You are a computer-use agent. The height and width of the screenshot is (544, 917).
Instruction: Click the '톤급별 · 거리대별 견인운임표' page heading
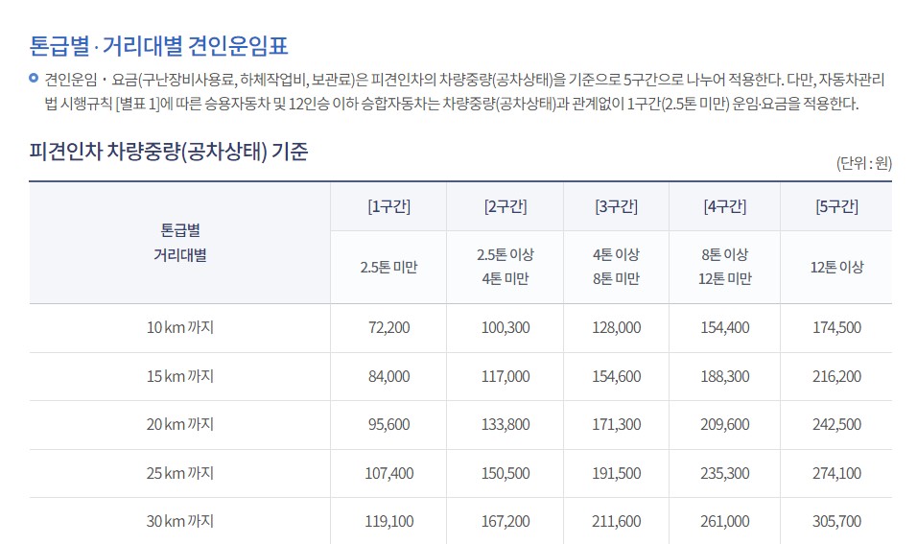tap(159, 45)
